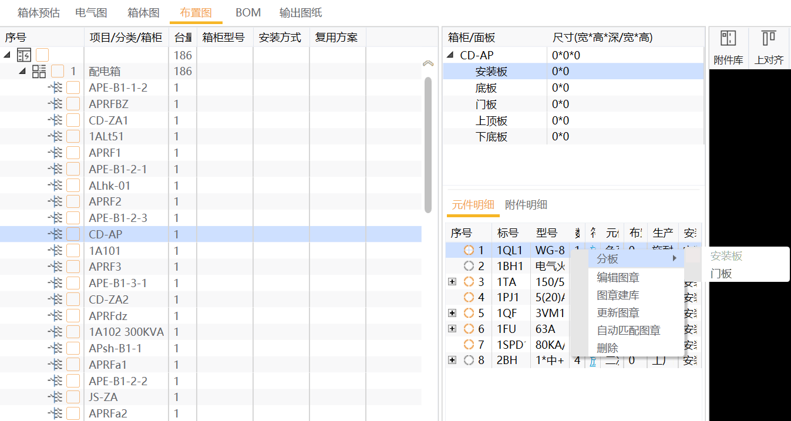This screenshot has width=791, height=421.
Task: Tick the checkbox for APRF3
Action: point(73,267)
